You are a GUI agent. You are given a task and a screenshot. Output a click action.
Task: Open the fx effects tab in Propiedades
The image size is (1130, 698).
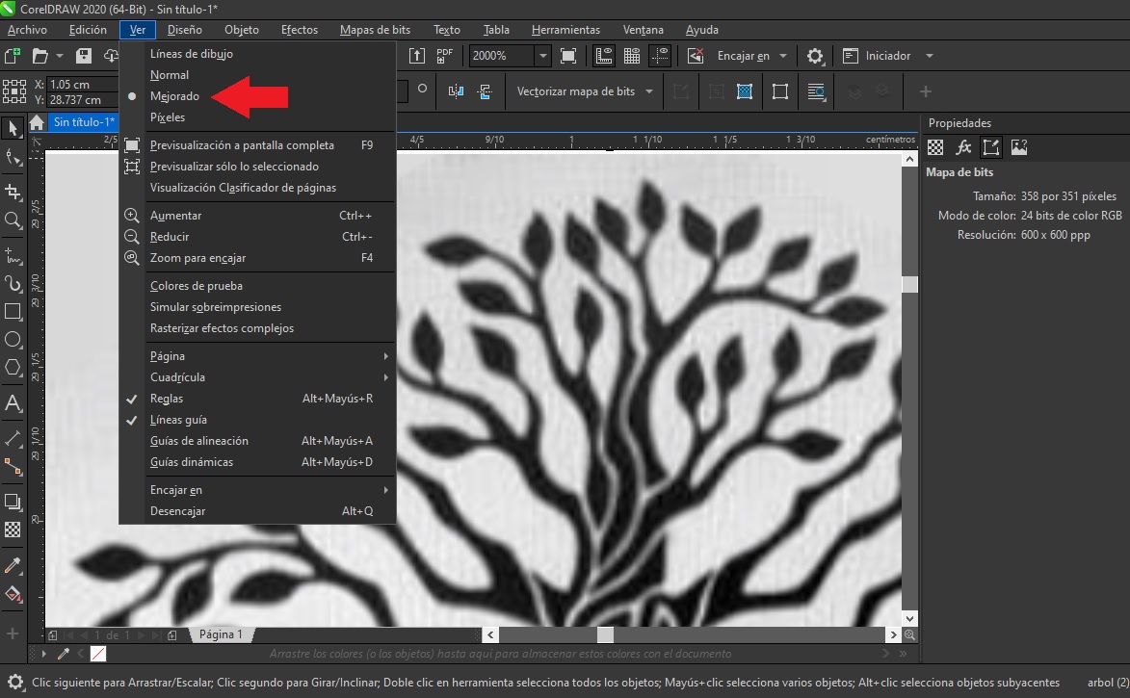click(x=962, y=147)
